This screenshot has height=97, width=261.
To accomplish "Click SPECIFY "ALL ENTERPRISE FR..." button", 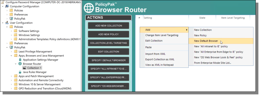I will 109,77.
